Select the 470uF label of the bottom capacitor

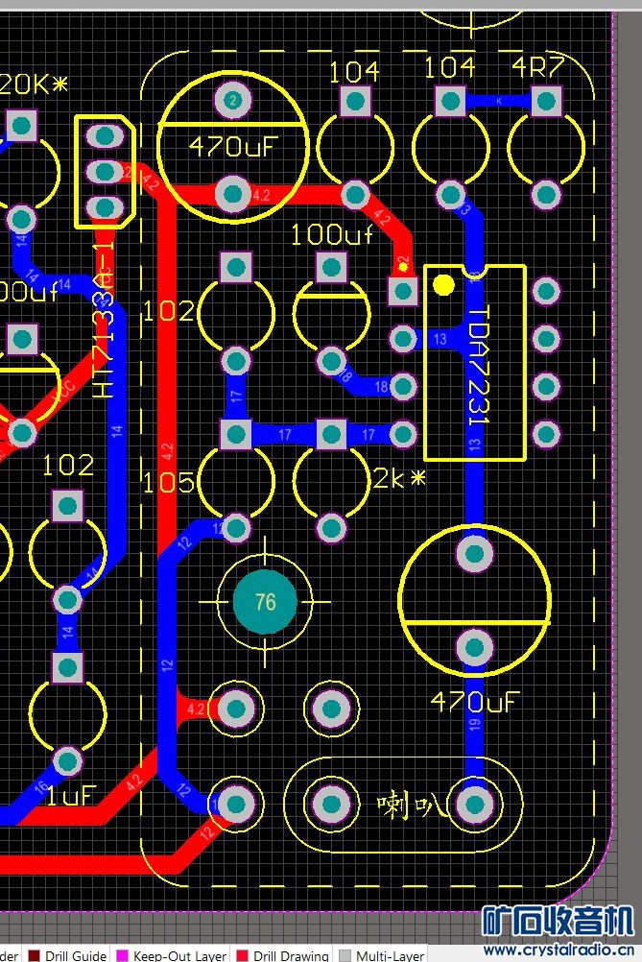coord(475,701)
